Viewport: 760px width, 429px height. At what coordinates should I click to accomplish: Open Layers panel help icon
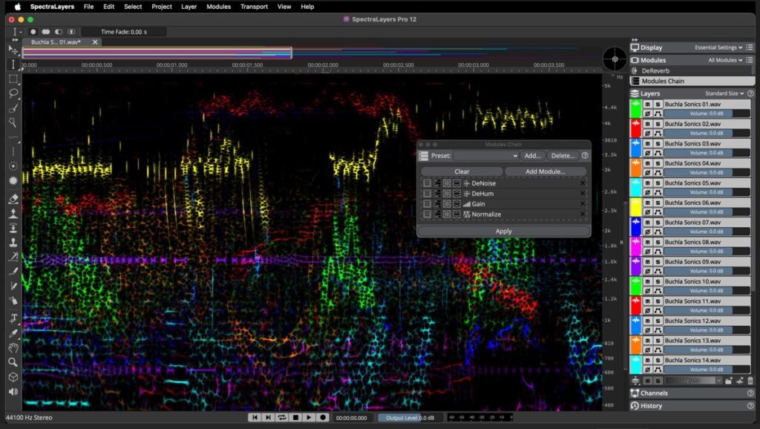coord(750,94)
